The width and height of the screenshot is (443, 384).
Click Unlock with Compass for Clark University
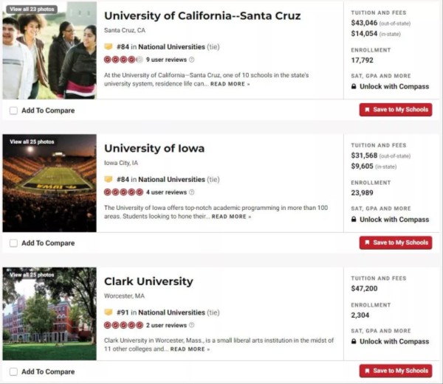point(394,341)
